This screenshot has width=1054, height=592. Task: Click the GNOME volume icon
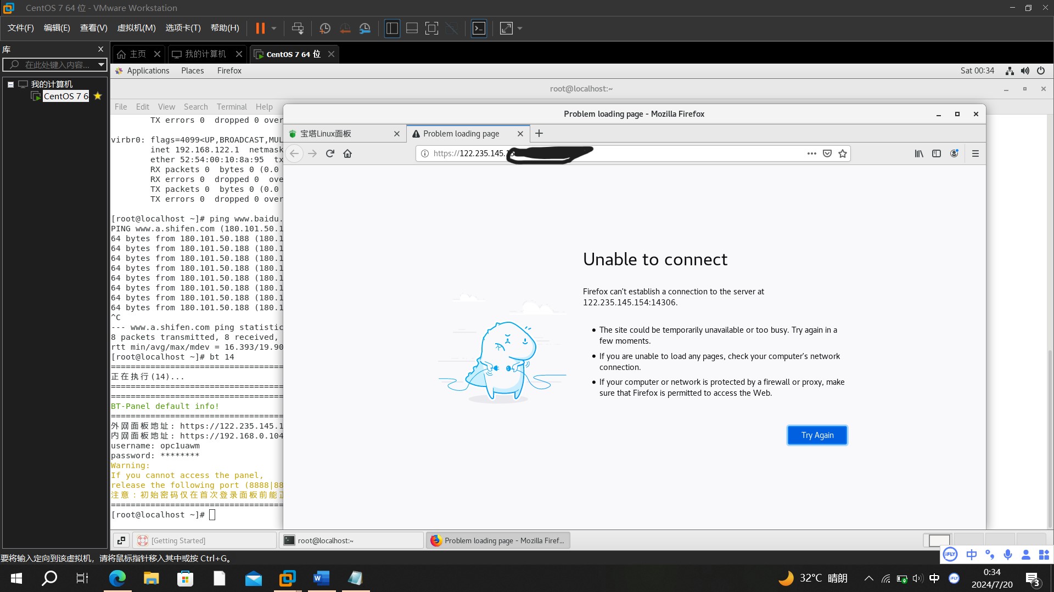pyautogui.click(x=1025, y=71)
